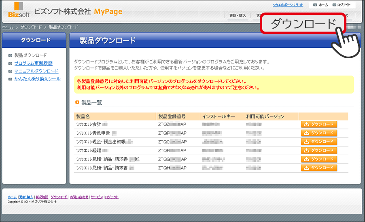The width and height of the screenshot is (365, 222).
Task: Open the 更新・購入 navigation tab
Action: click(x=238, y=16)
